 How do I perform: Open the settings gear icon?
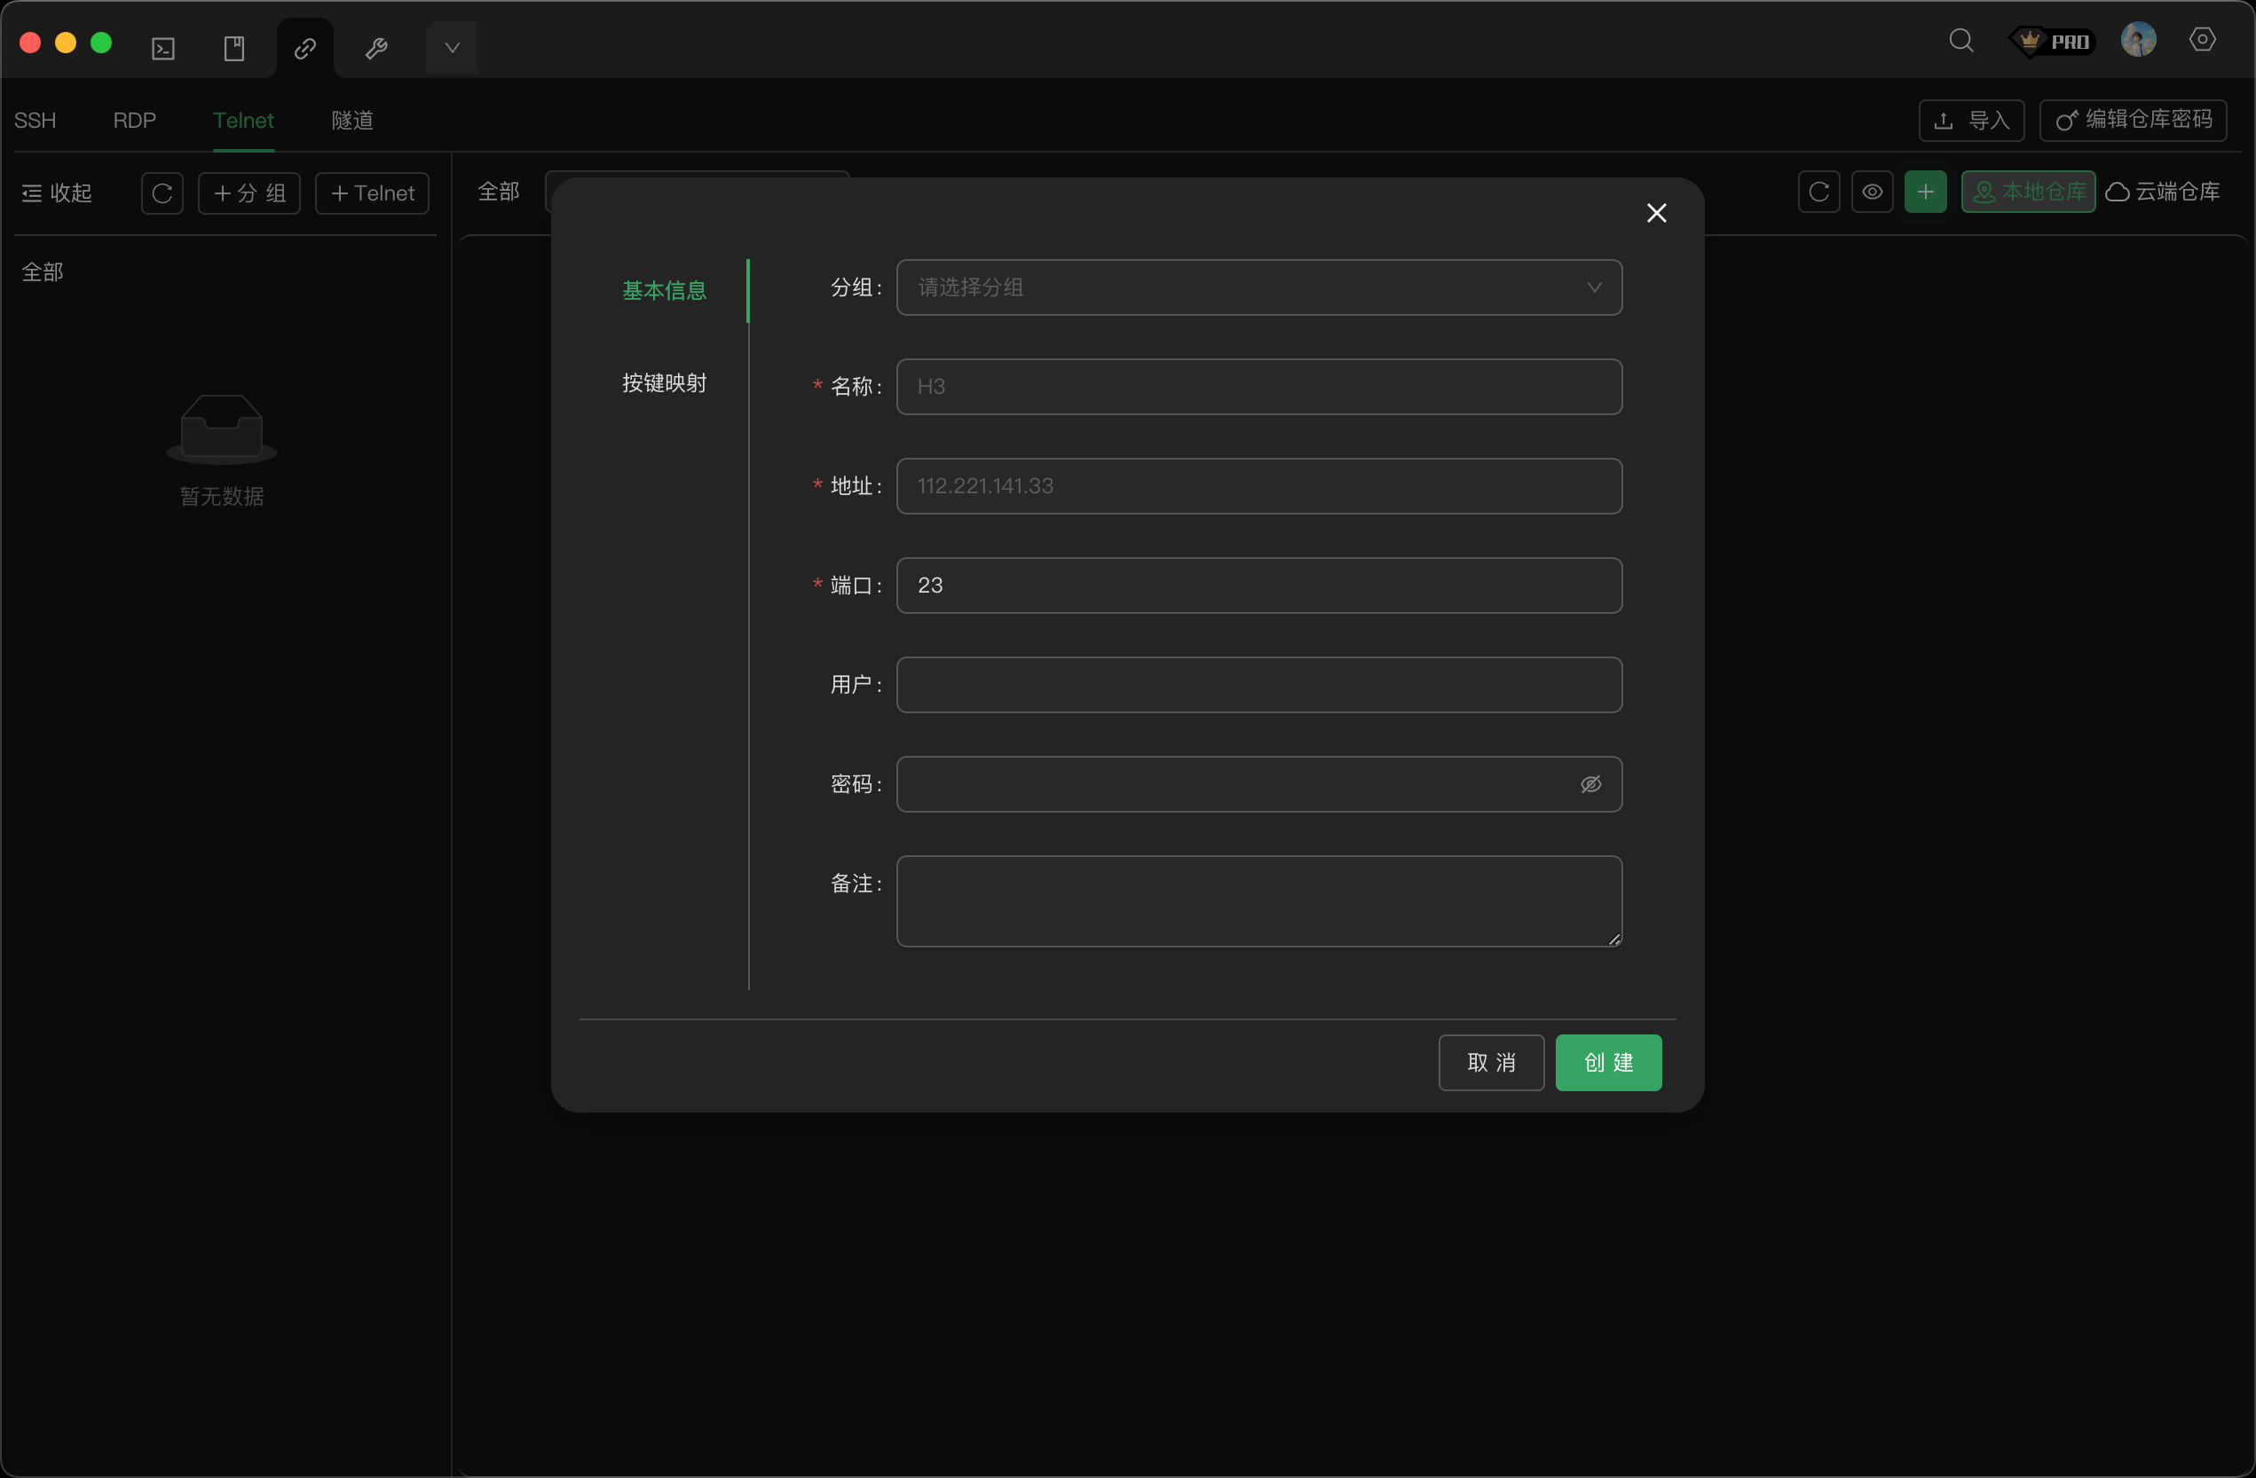(x=2203, y=40)
